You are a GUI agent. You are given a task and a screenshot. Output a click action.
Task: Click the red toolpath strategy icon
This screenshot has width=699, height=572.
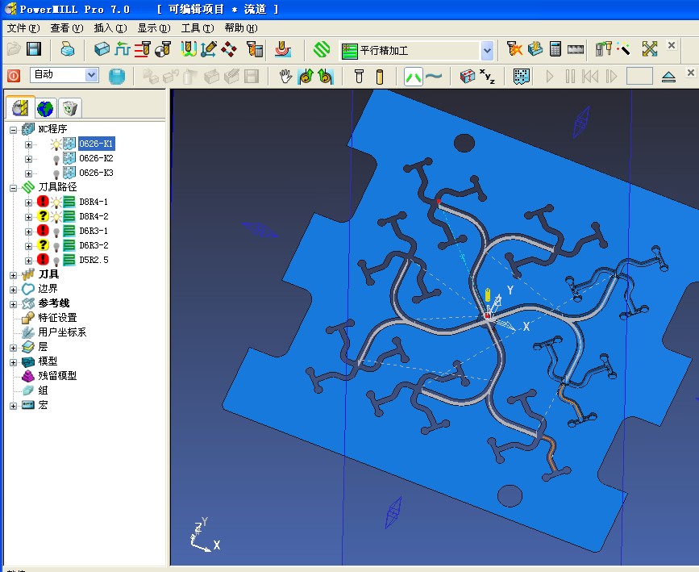point(283,49)
